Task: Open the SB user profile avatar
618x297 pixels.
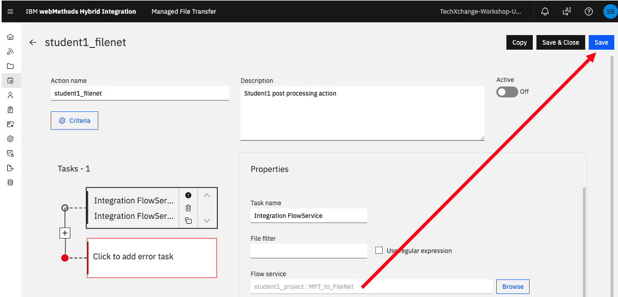Action: coord(610,11)
